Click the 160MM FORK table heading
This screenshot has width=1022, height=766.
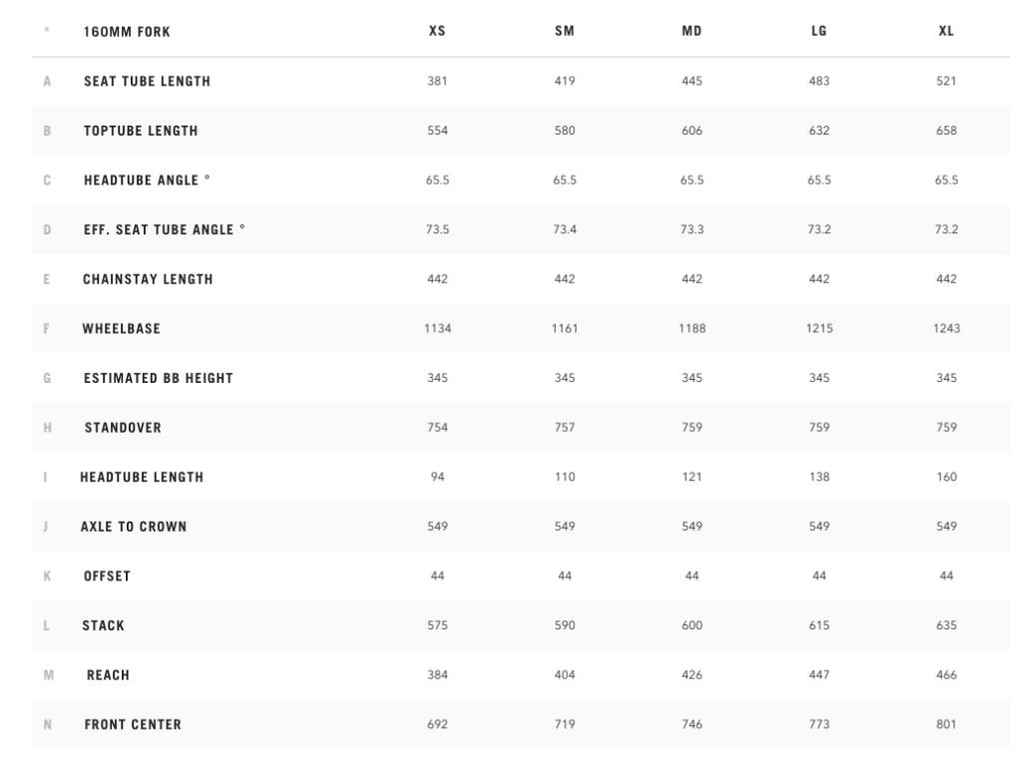(127, 32)
